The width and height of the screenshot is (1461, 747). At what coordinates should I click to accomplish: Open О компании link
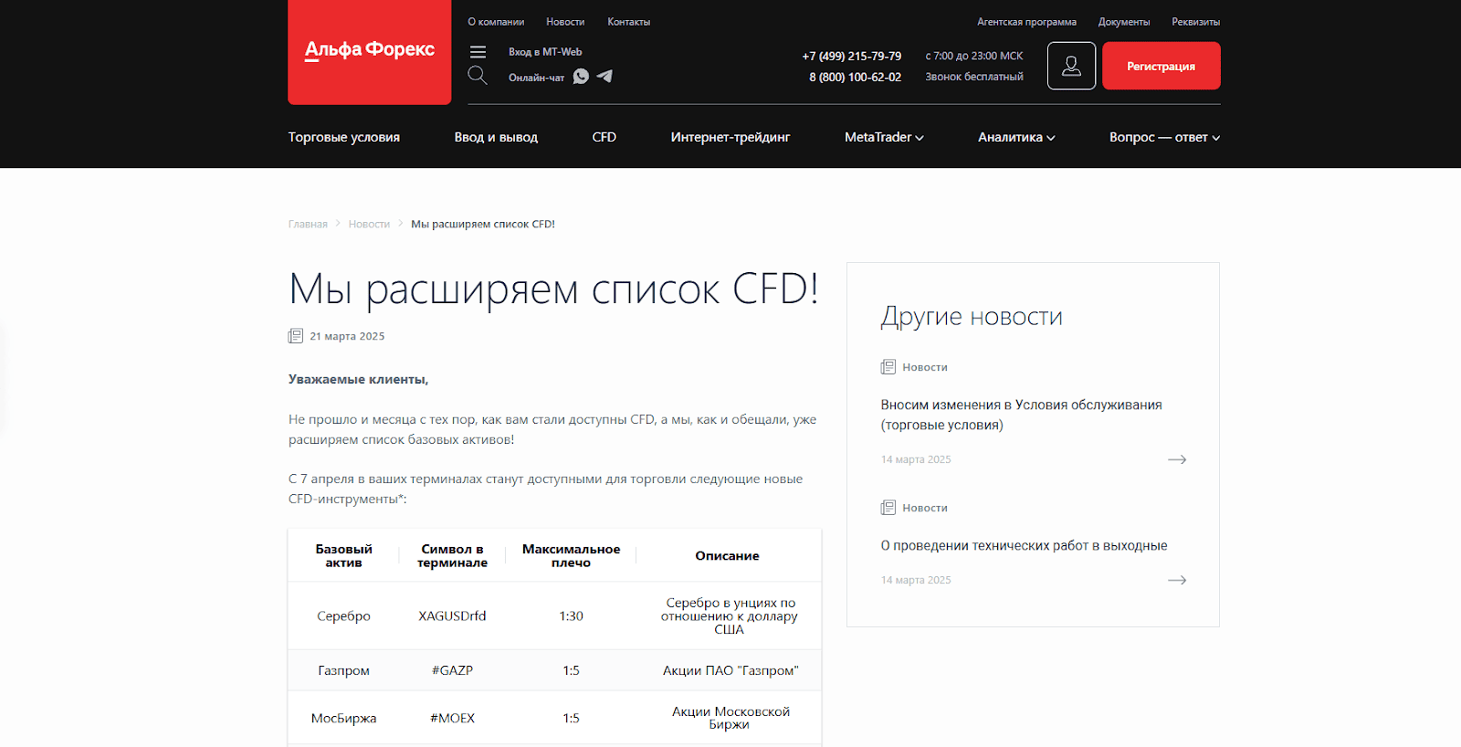496,22
